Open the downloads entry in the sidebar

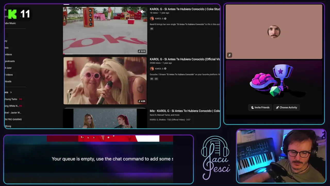click(x=8, y=81)
